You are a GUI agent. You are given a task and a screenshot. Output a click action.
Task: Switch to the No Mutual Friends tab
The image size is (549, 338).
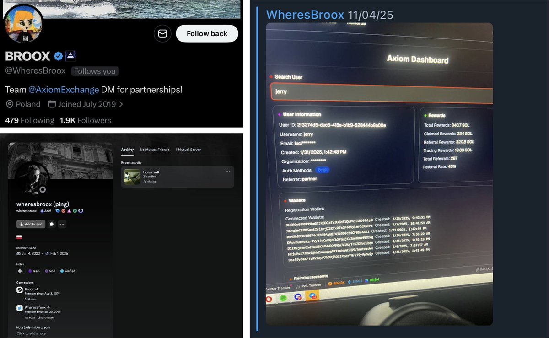point(154,150)
